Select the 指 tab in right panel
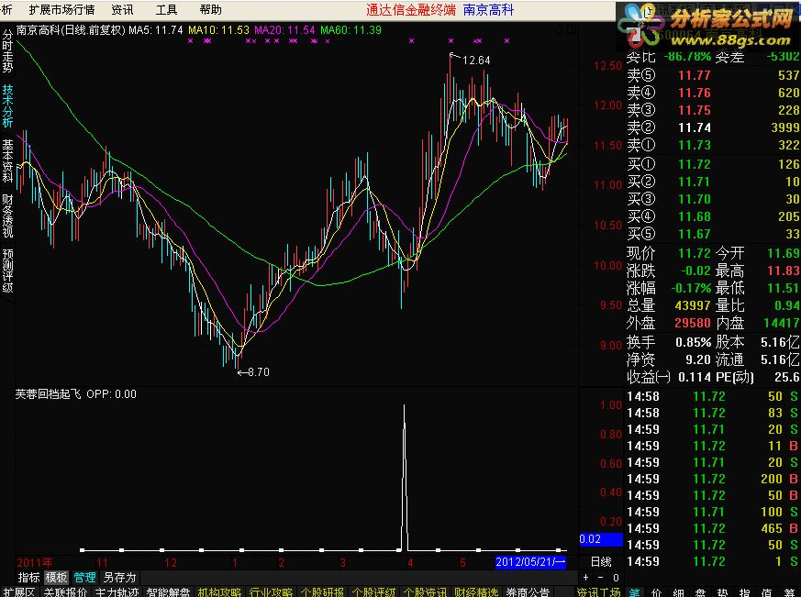801x597 pixels. (x=744, y=592)
